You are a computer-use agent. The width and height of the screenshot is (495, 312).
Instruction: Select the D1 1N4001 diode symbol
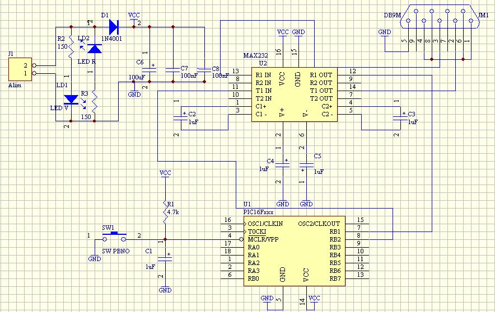pos(113,27)
